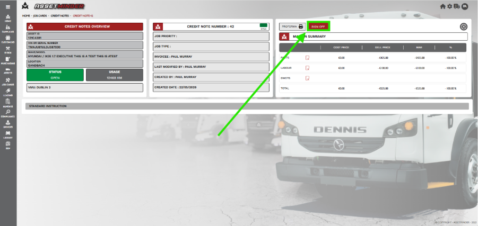Click the Job Type field
Image resolution: width=478 pixels, height=226 pixels.
tap(211, 47)
